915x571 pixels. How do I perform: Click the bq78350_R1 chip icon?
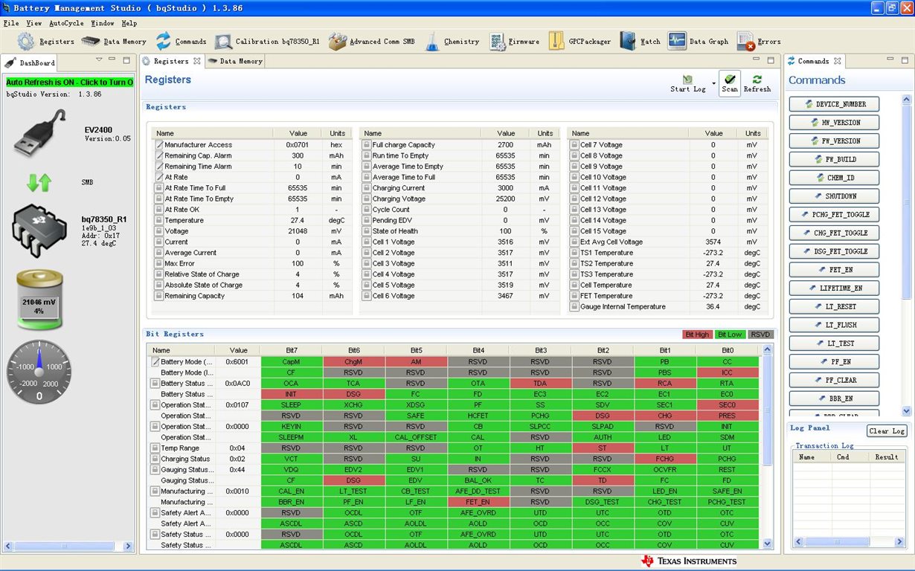click(x=39, y=230)
